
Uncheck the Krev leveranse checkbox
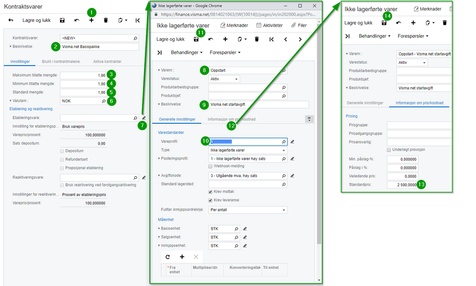[211, 200]
